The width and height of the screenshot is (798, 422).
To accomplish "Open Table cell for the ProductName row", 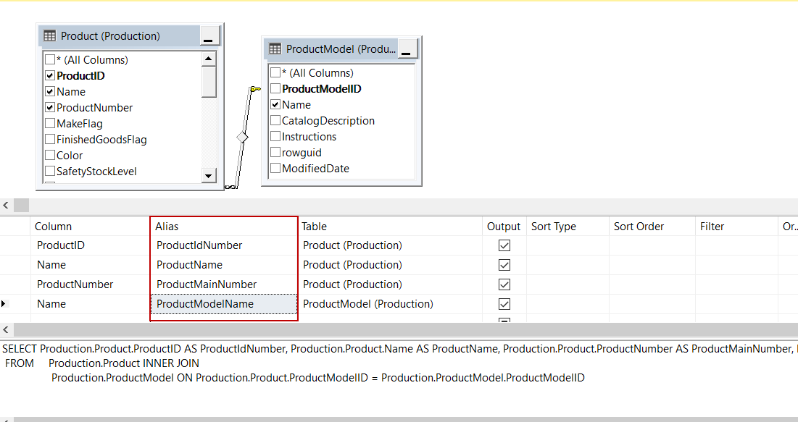I will click(x=390, y=265).
